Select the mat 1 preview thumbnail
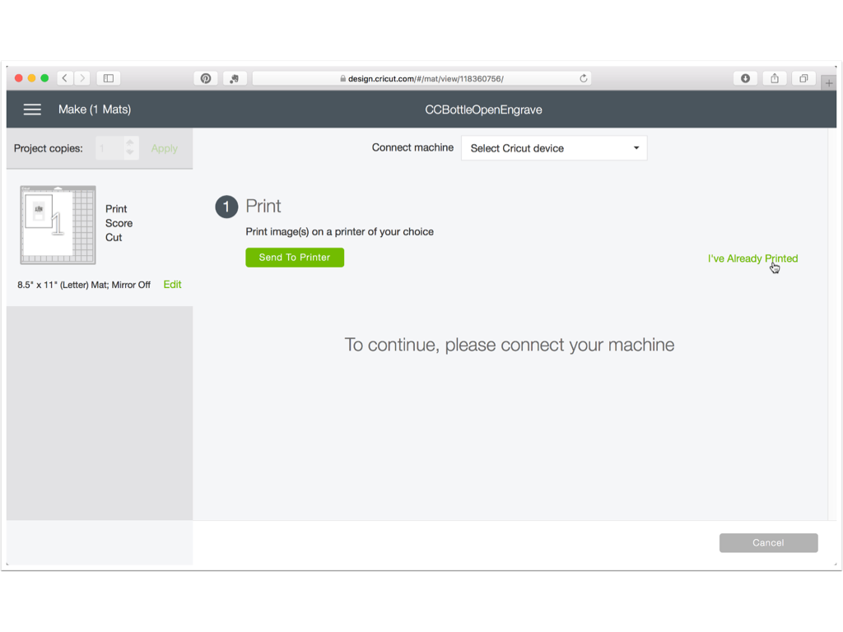Image resolution: width=843 pixels, height=632 pixels. [x=58, y=225]
